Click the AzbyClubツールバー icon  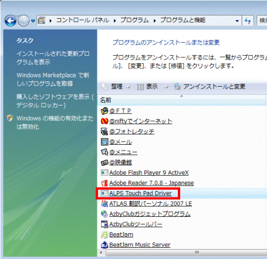pyautogui.click(x=104, y=224)
